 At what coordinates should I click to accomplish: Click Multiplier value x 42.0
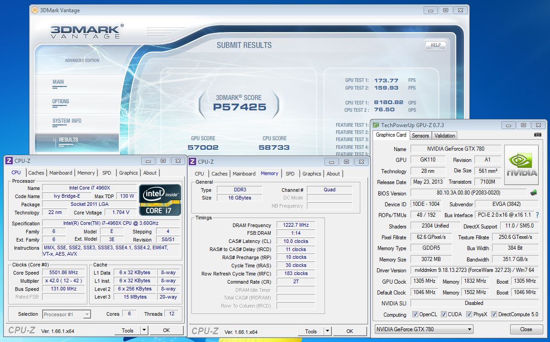point(64,281)
